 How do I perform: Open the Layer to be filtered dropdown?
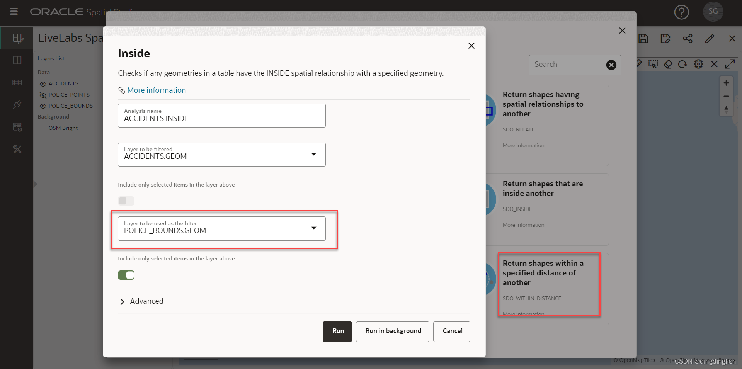(x=221, y=155)
